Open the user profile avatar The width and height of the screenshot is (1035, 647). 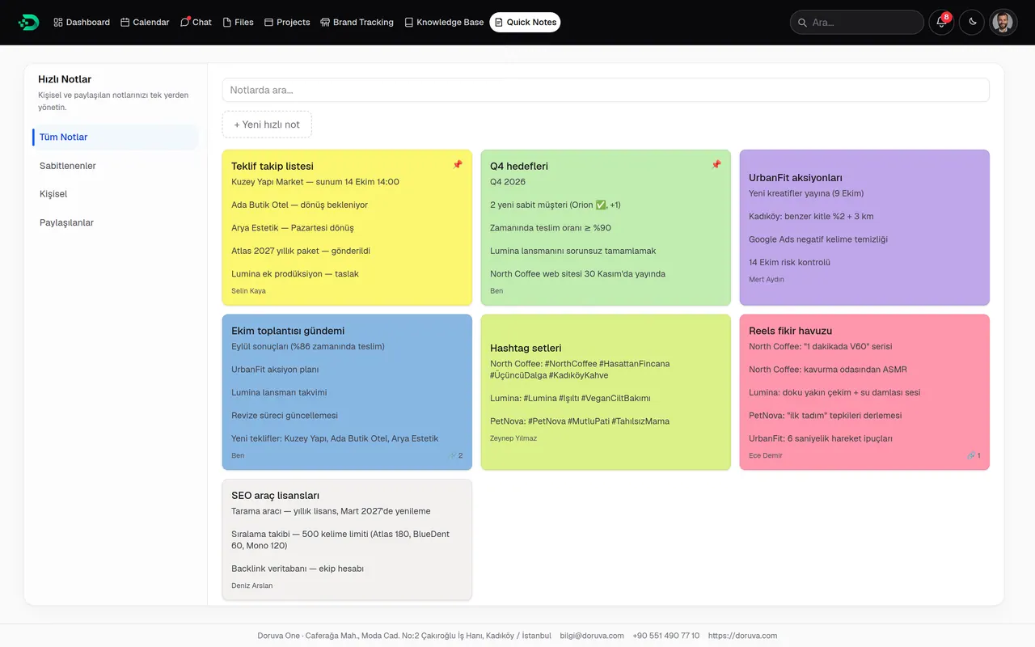coord(1003,23)
